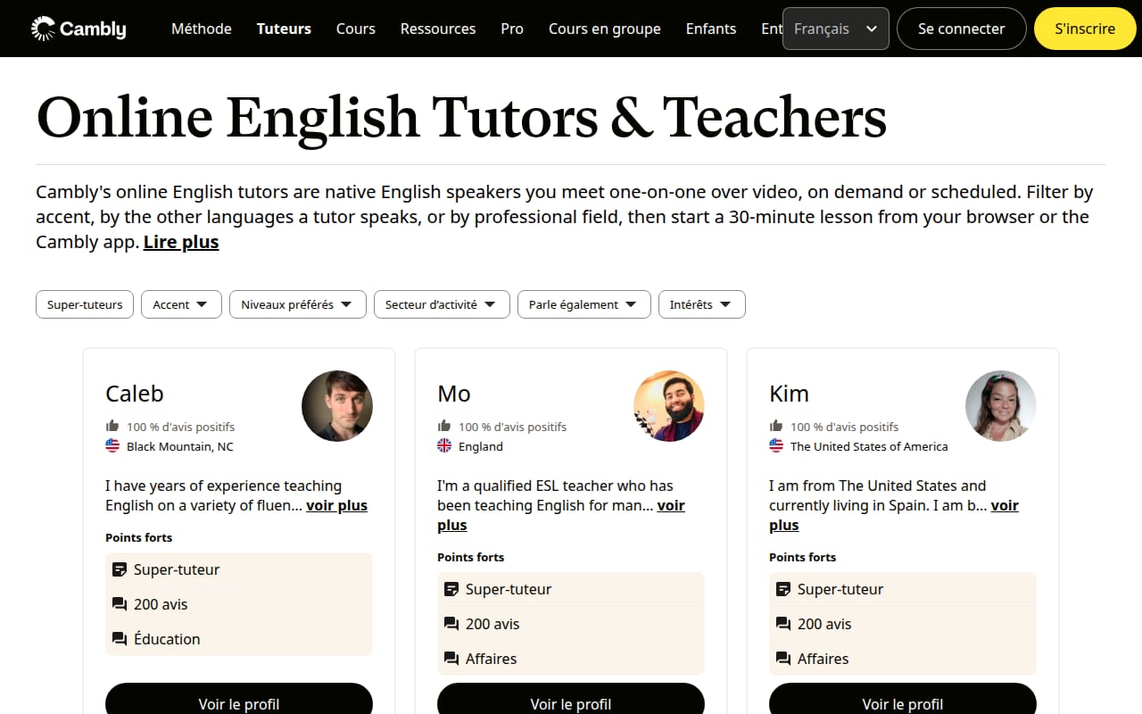Open the Secteur d'activité dropdown

point(442,304)
